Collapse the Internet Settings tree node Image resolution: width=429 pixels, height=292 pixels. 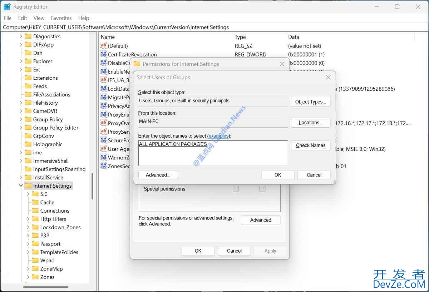(21, 185)
